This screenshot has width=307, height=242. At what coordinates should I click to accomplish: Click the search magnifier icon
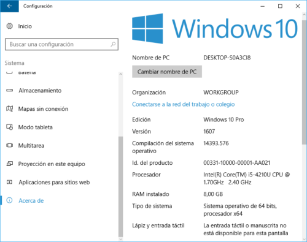(x=113, y=44)
